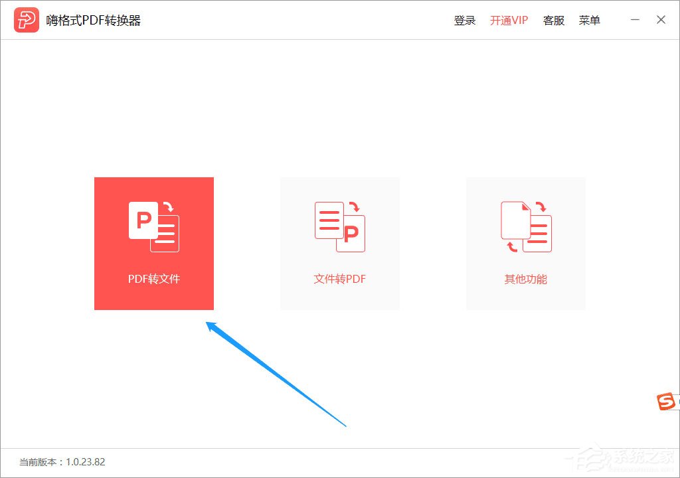
Task: Select the 其他功能 dual-document icon
Action: click(525, 226)
